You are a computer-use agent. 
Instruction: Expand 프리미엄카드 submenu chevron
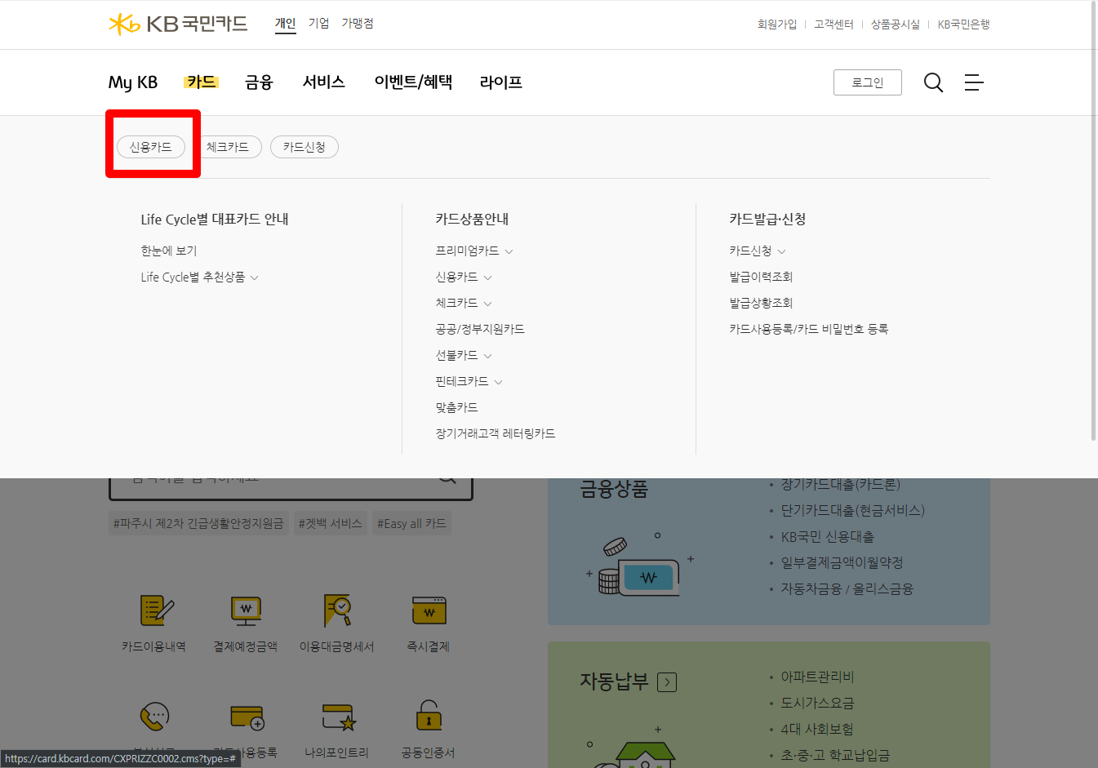click(509, 251)
